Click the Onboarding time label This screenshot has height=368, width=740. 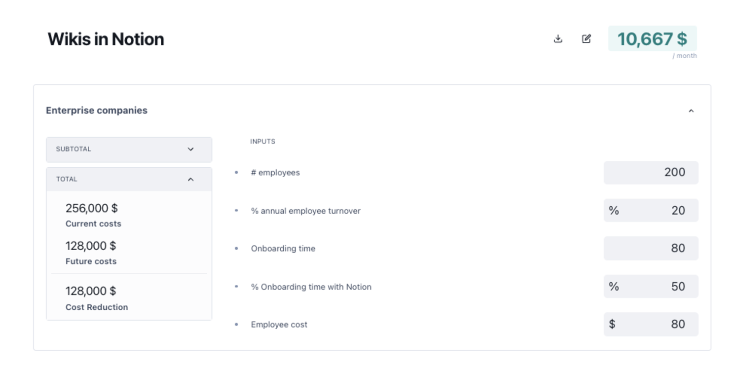pyautogui.click(x=283, y=249)
